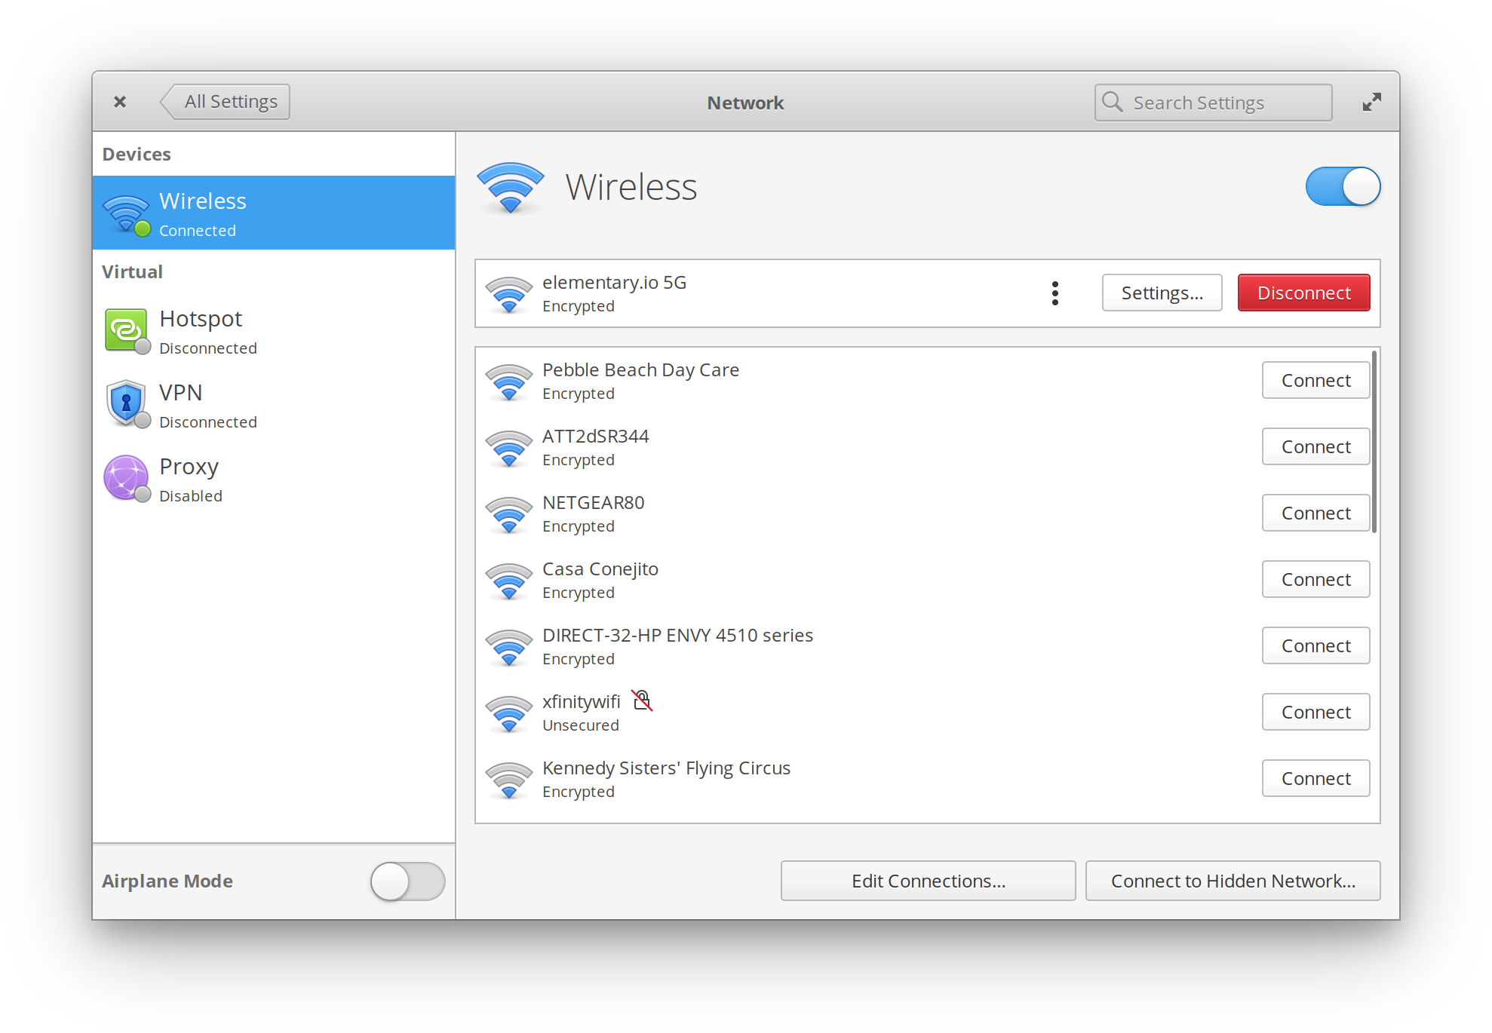The height and width of the screenshot is (1033, 1492).
Task: Click the unsecured lock icon beside xfinitywifi
Action: point(642,701)
